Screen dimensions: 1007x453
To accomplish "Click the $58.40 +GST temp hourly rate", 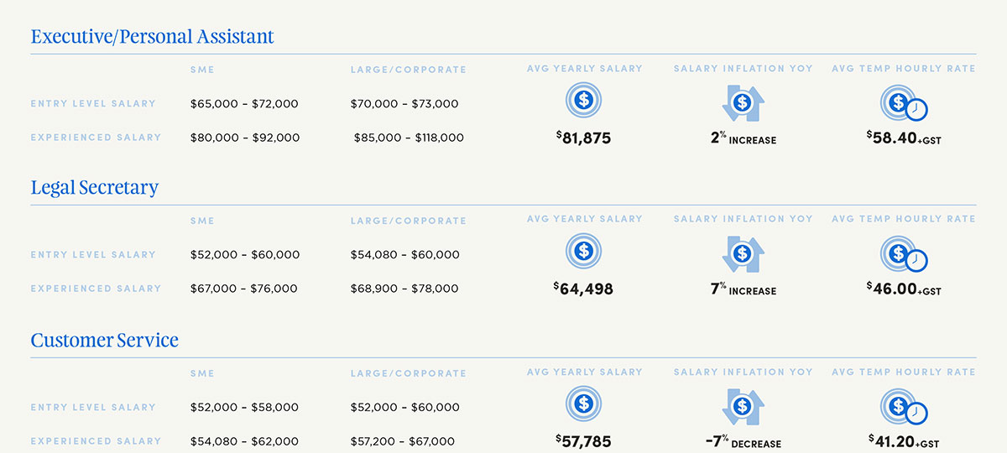I will pos(903,138).
